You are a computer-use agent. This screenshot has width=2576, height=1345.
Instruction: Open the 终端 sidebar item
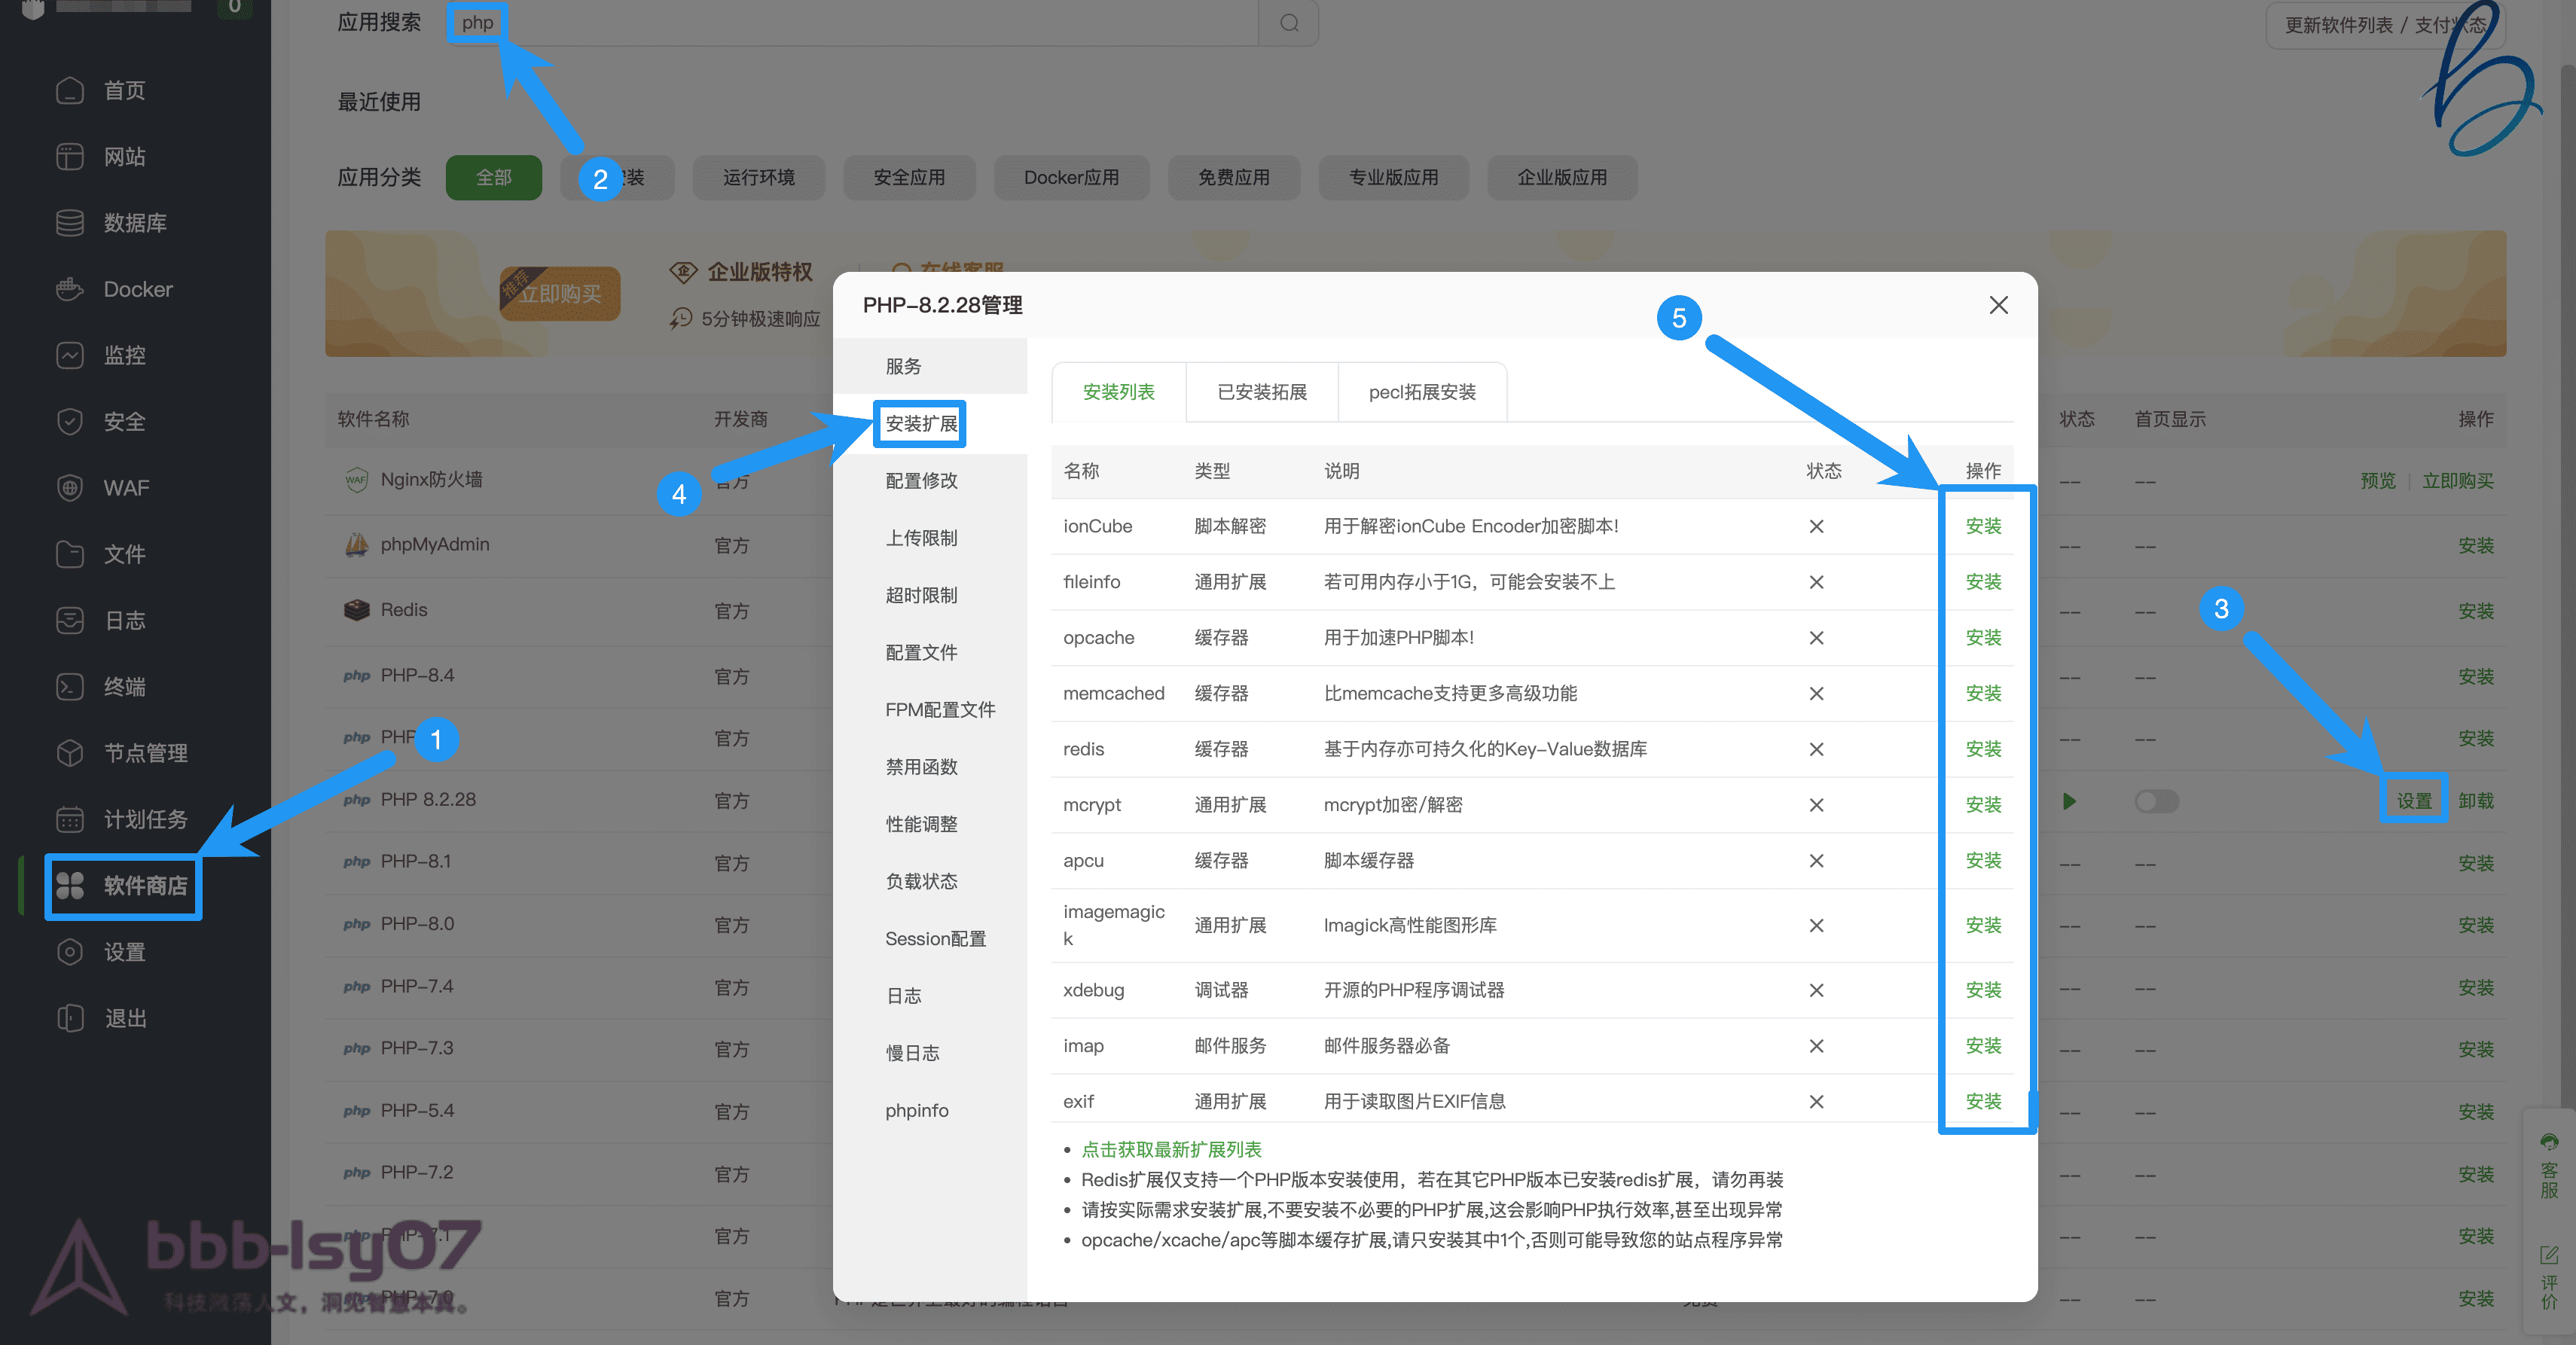click(x=126, y=687)
